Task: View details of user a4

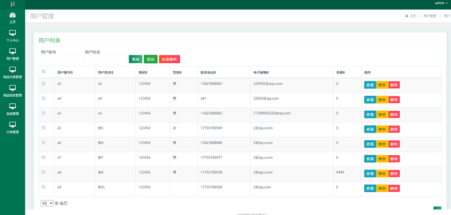Action: (x=370, y=100)
